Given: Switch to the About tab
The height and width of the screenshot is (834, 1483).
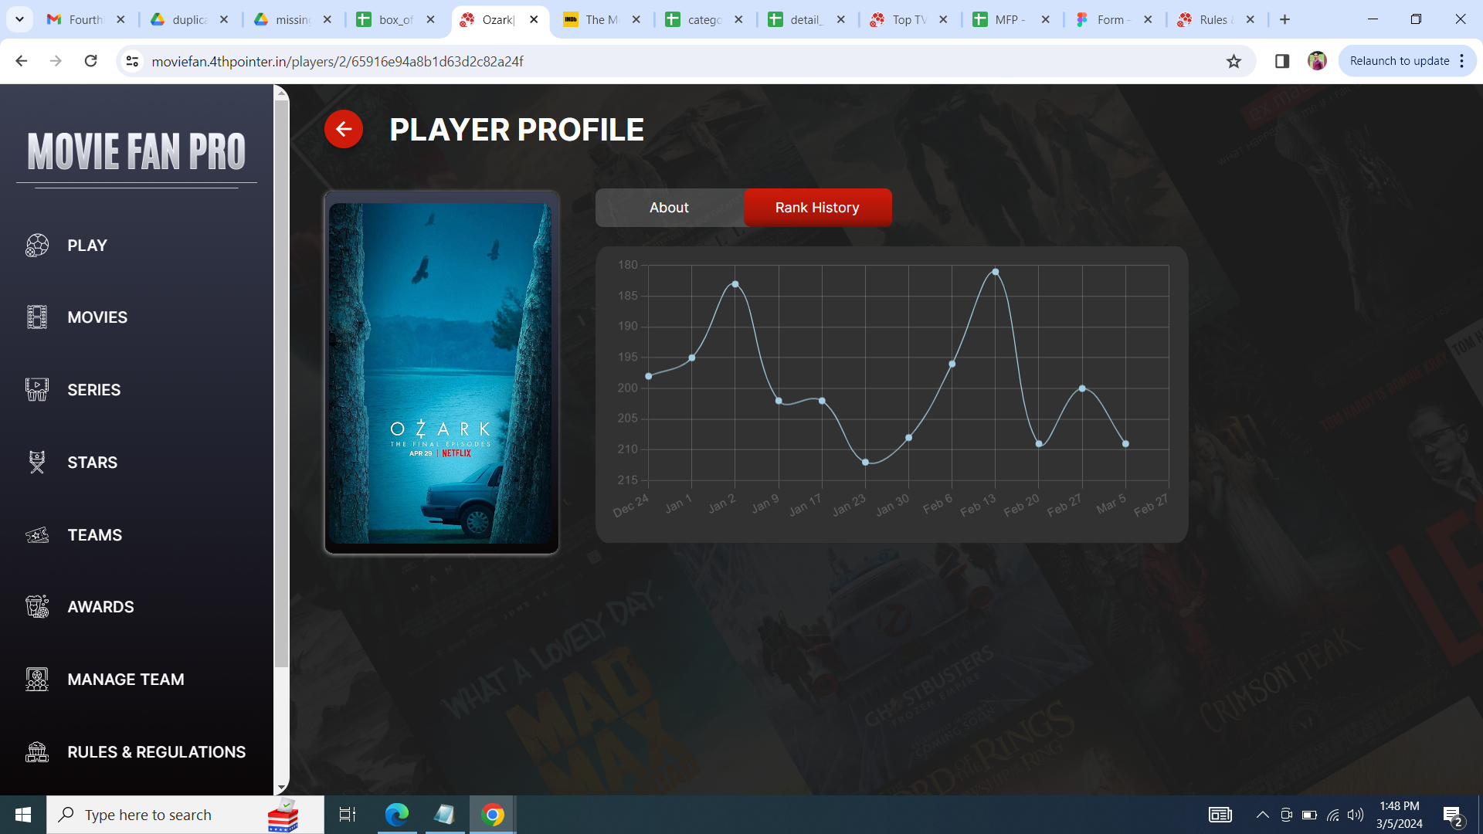Looking at the screenshot, I should point(669,208).
